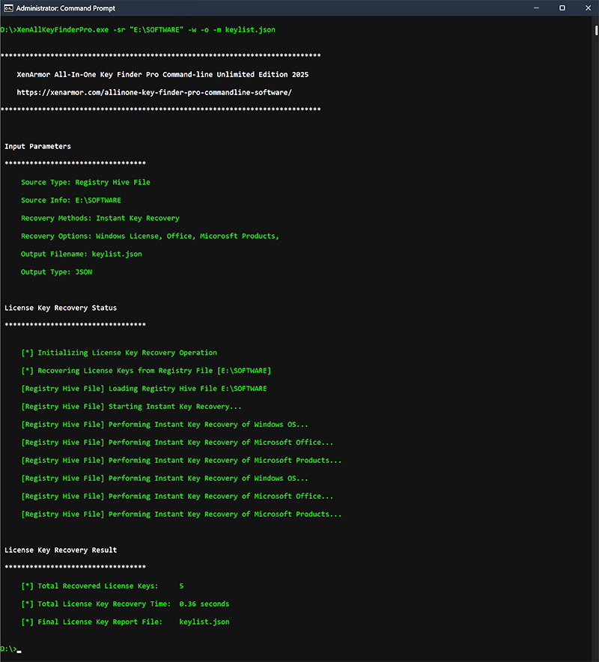Click the "Total Recovered License Keys" result line
The width and height of the screenshot is (599, 662).
pos(103,586)
